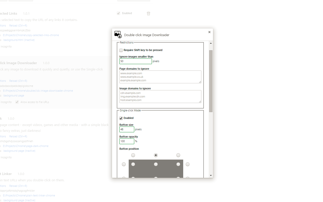Enable Require Shift key to be pressed
Screen dimensions: 323x202
click(121, 50)
